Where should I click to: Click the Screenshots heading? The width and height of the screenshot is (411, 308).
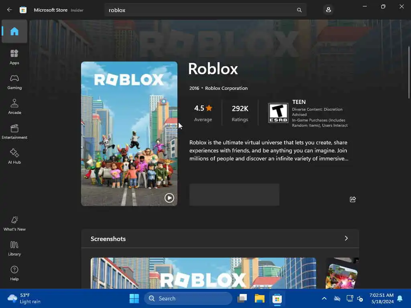point(108,239)
